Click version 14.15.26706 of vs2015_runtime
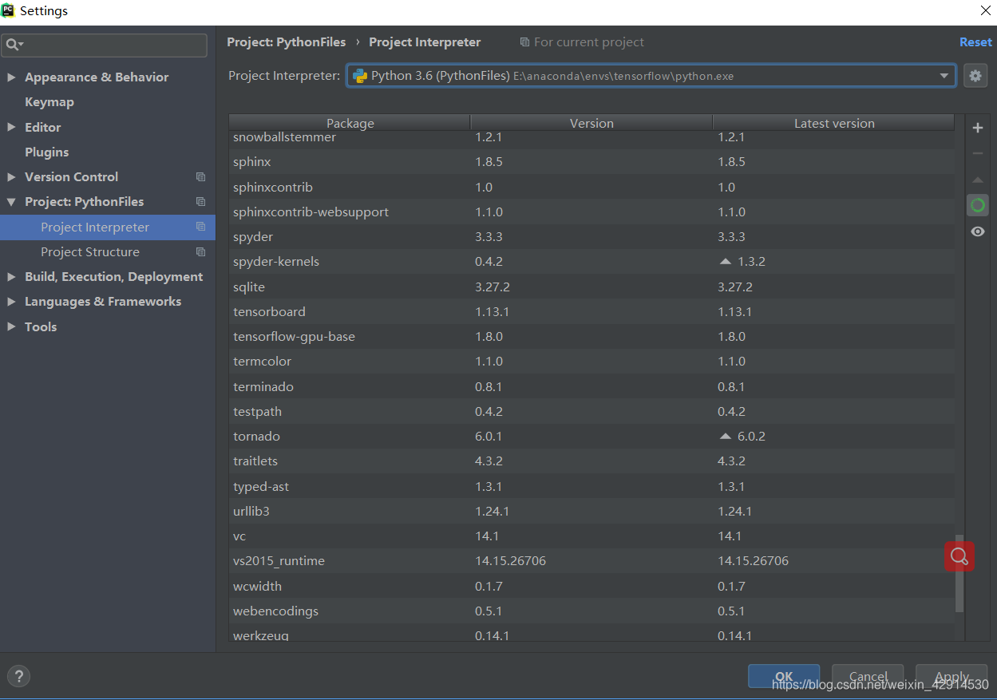 pyautogui.click(x=511, y=561)
